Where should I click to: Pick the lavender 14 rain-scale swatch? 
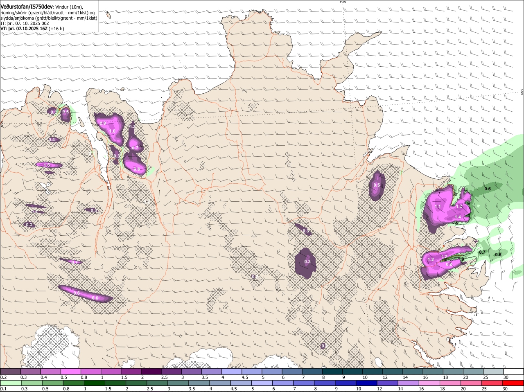click(x=409, y=383)
